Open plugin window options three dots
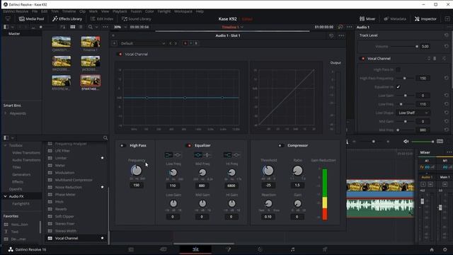 341,35
